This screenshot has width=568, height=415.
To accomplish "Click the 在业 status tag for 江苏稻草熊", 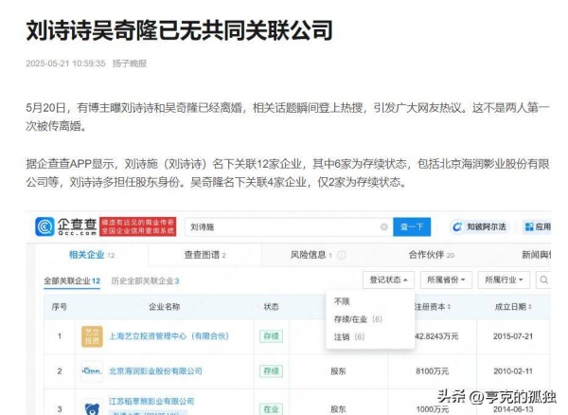I will pyautogui.click(x=271, y=409).
